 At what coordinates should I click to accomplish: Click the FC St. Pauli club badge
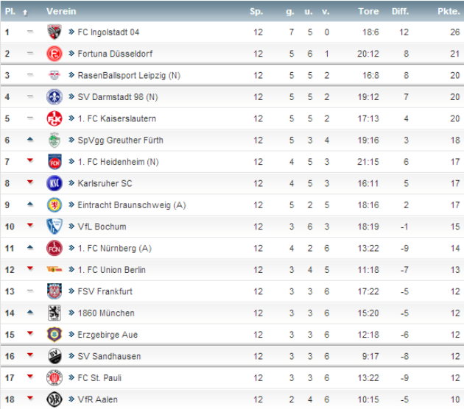pyautogui.click(x=54, y=377)
